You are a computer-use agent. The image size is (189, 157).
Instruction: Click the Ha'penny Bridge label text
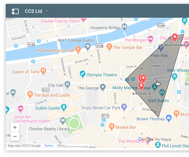(106, 28)
